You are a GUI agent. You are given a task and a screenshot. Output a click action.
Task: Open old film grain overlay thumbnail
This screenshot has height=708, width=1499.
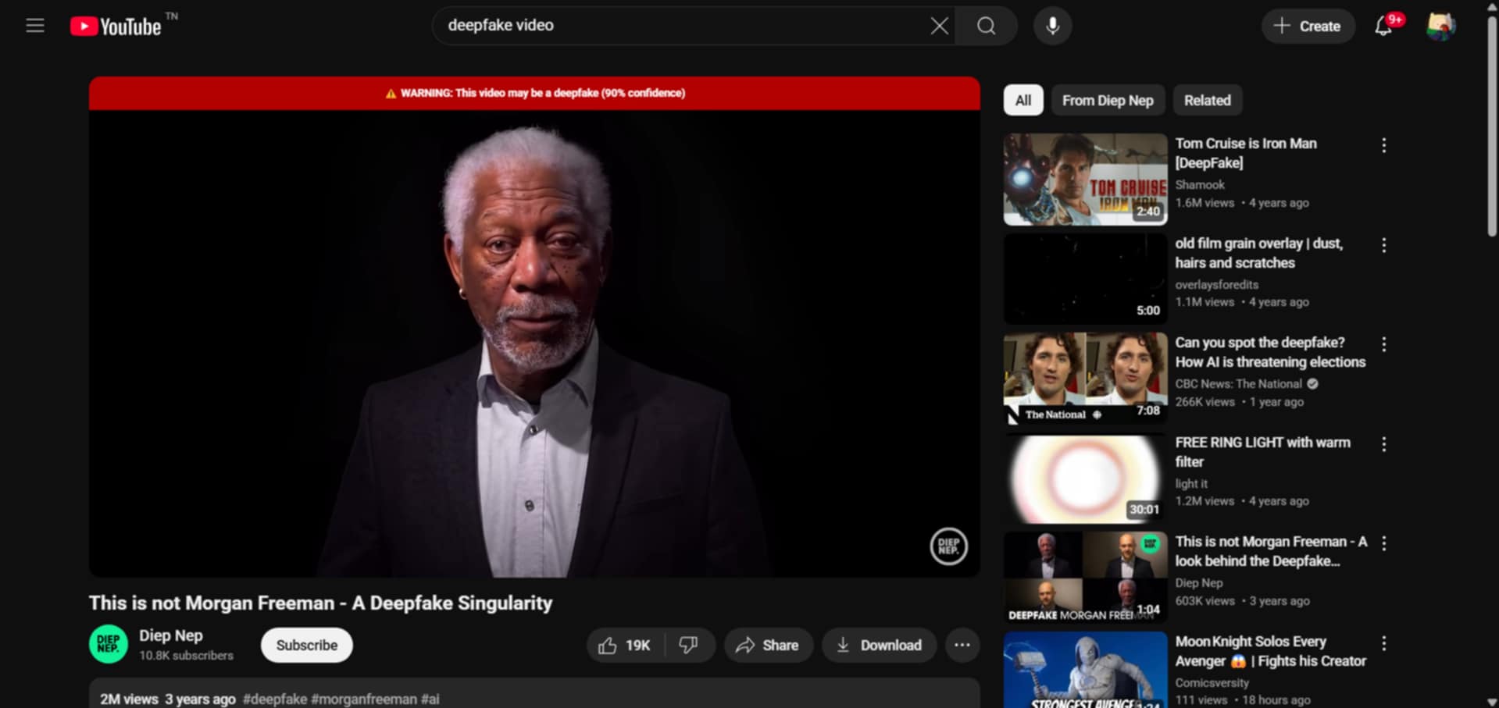click(1086, 279)
